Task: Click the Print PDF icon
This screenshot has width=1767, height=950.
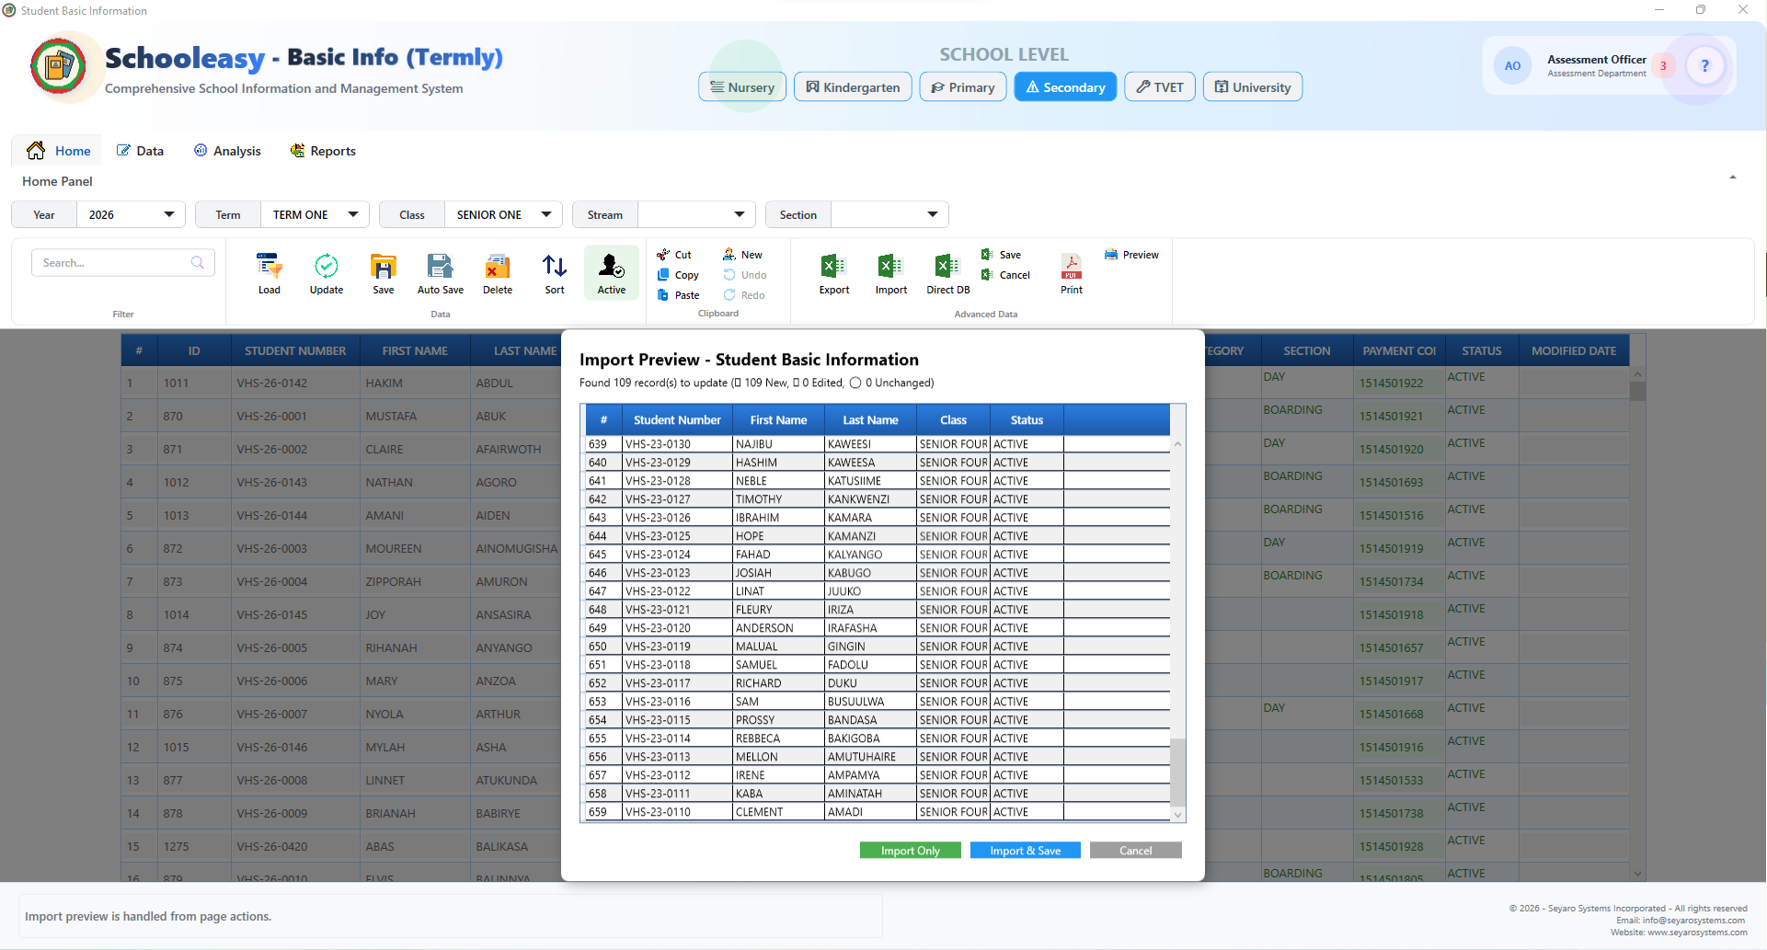Action: pos(1071,273)
